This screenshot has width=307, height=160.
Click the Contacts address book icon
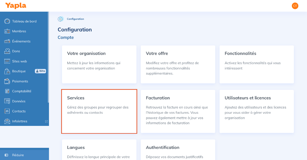[x=7, y=111]
